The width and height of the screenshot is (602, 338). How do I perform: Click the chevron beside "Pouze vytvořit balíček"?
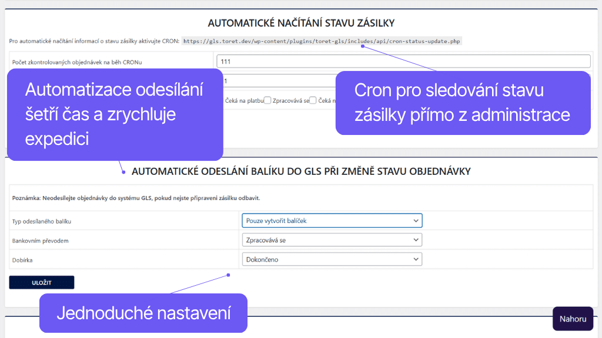click(416, 220)
